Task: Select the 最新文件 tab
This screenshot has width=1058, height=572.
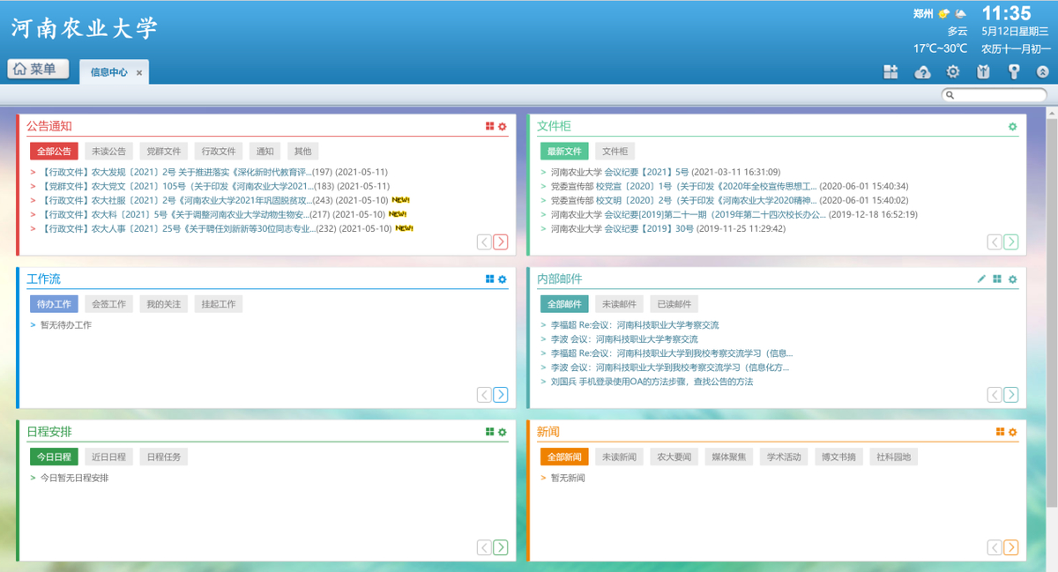Action: coord(564,152)
